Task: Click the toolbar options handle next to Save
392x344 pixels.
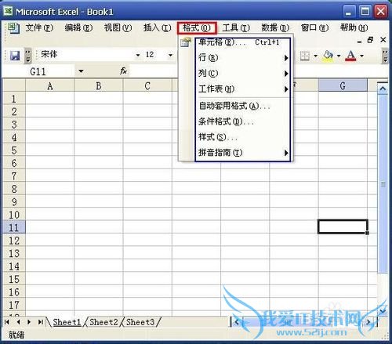Action: (27, 56)
